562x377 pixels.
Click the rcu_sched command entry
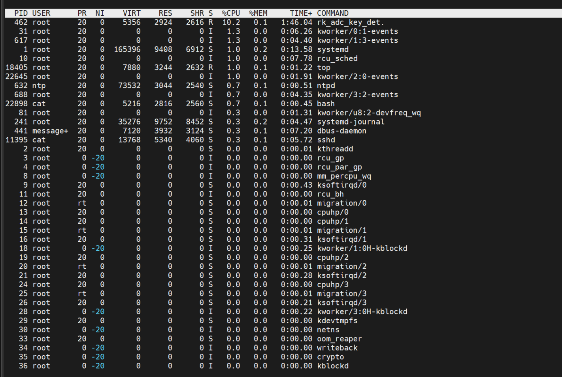click(x=337, y=58)
